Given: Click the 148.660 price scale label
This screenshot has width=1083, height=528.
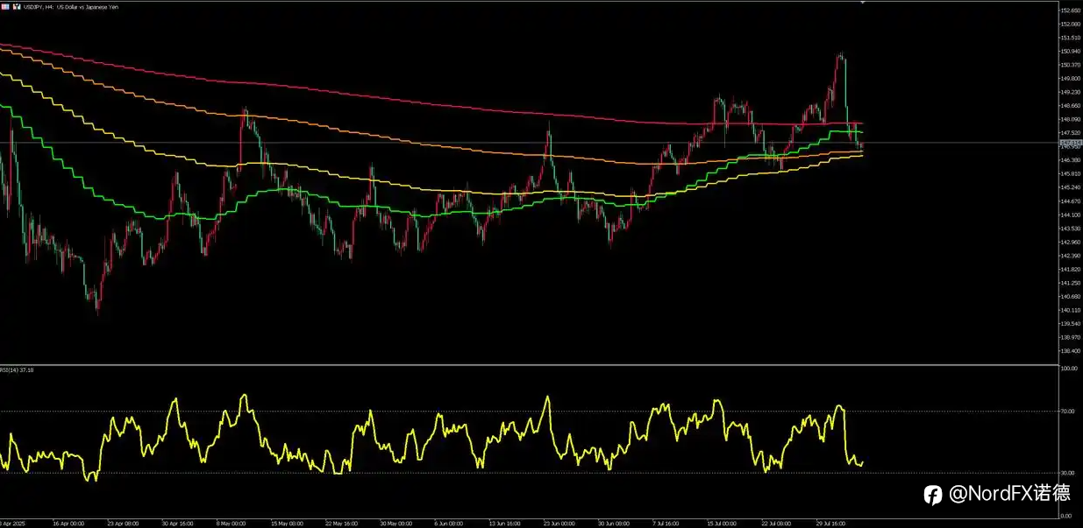Looking at the screenshot, I should click(1070, 106).
